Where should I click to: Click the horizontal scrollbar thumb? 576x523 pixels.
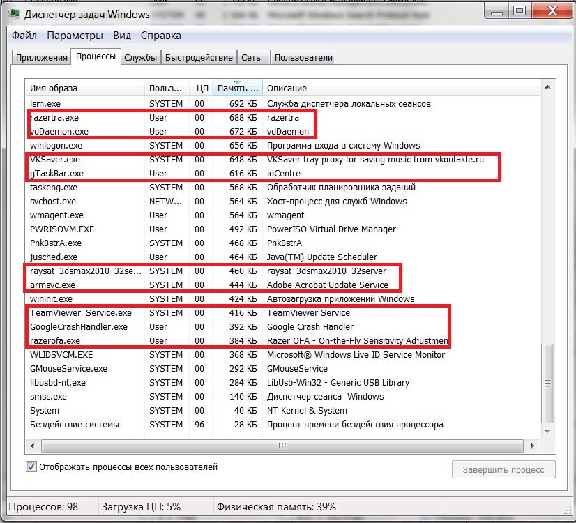282,446
